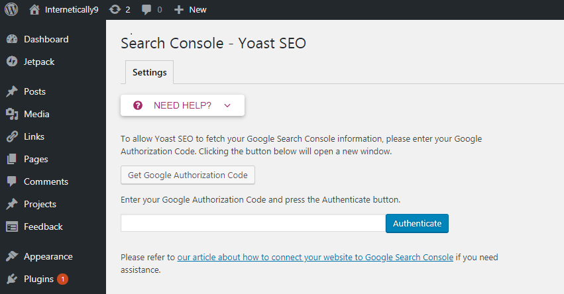Click the plus New icon
Image resolution: width=564 pixels, height=294 pixels.
(x=179, y=10)
